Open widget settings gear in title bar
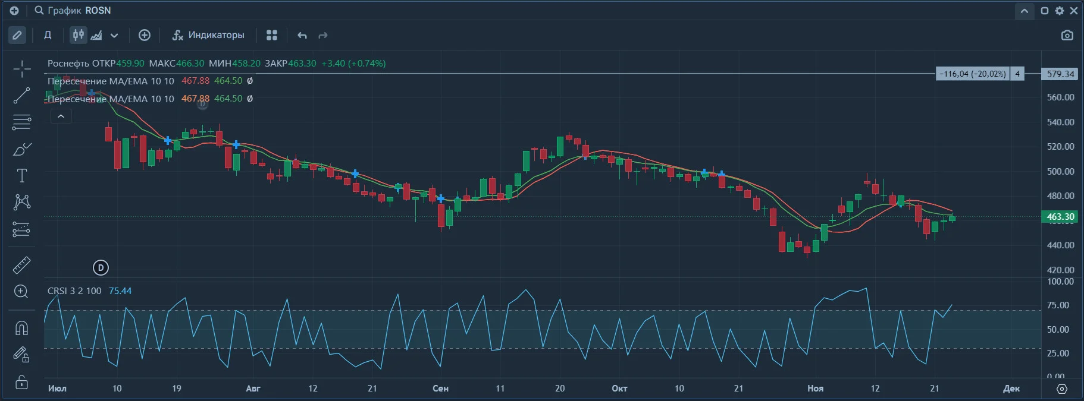1084x401 pixels. coord(1060,11)
